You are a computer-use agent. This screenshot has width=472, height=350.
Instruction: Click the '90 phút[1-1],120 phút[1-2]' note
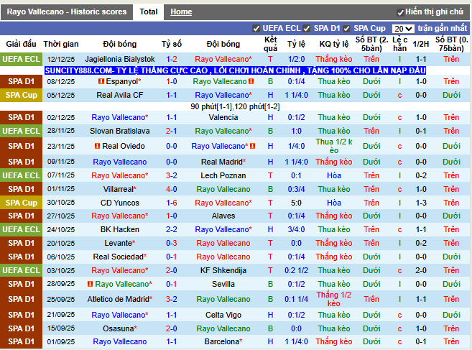(235, 106)
